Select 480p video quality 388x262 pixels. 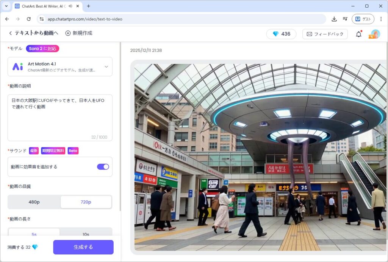click(x=34, y=202)
